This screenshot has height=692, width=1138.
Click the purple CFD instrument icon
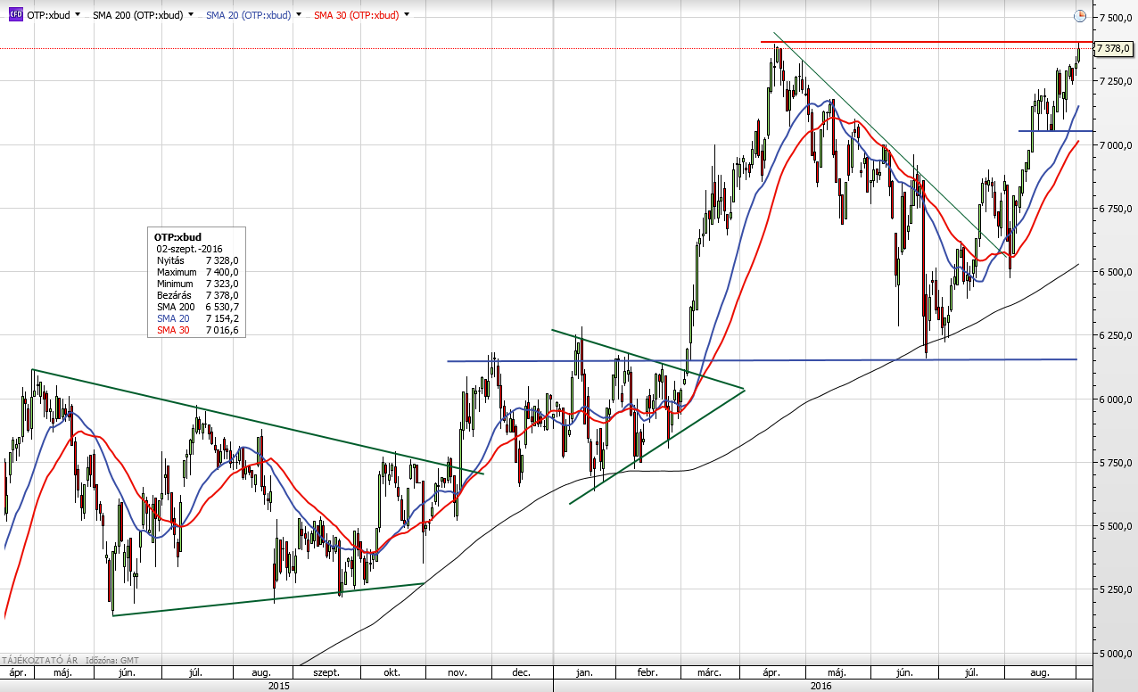point(15,14)
